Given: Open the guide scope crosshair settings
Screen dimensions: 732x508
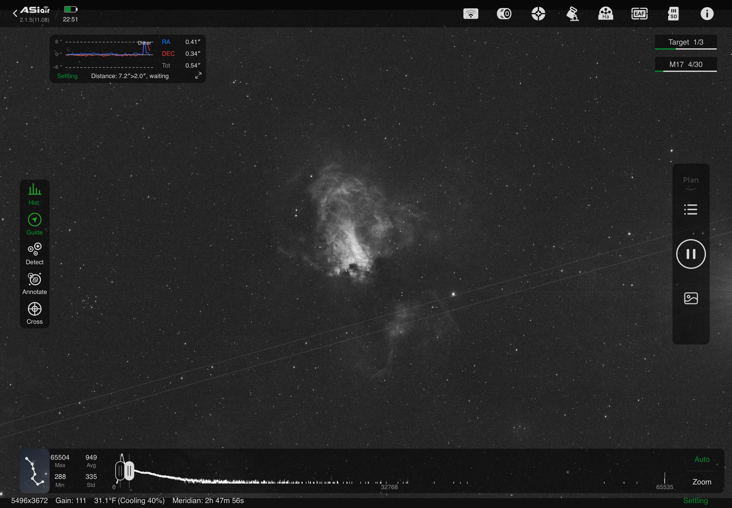Looking at the screenshot, I should [538, 14].
